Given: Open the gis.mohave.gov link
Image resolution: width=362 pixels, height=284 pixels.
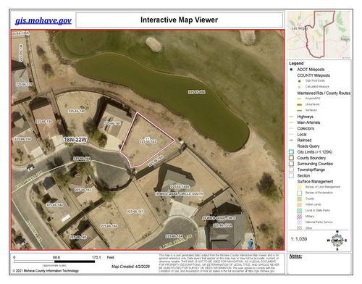Looking at the screenshot, I should [x=43, y=20].
